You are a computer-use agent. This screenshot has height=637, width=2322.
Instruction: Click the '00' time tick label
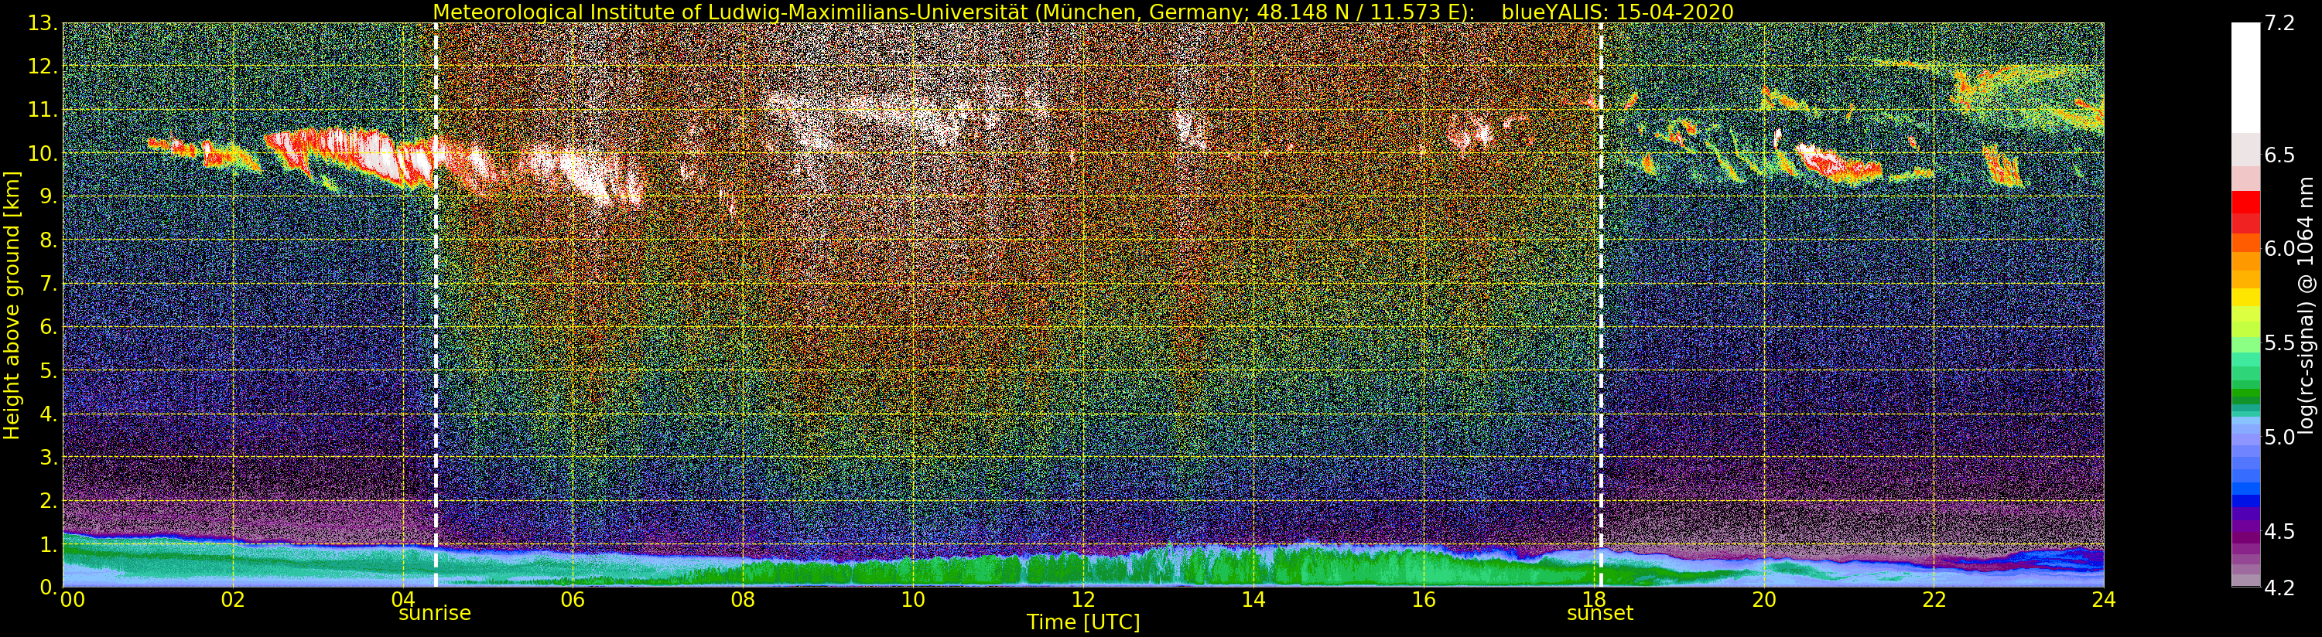pos(71,600)
